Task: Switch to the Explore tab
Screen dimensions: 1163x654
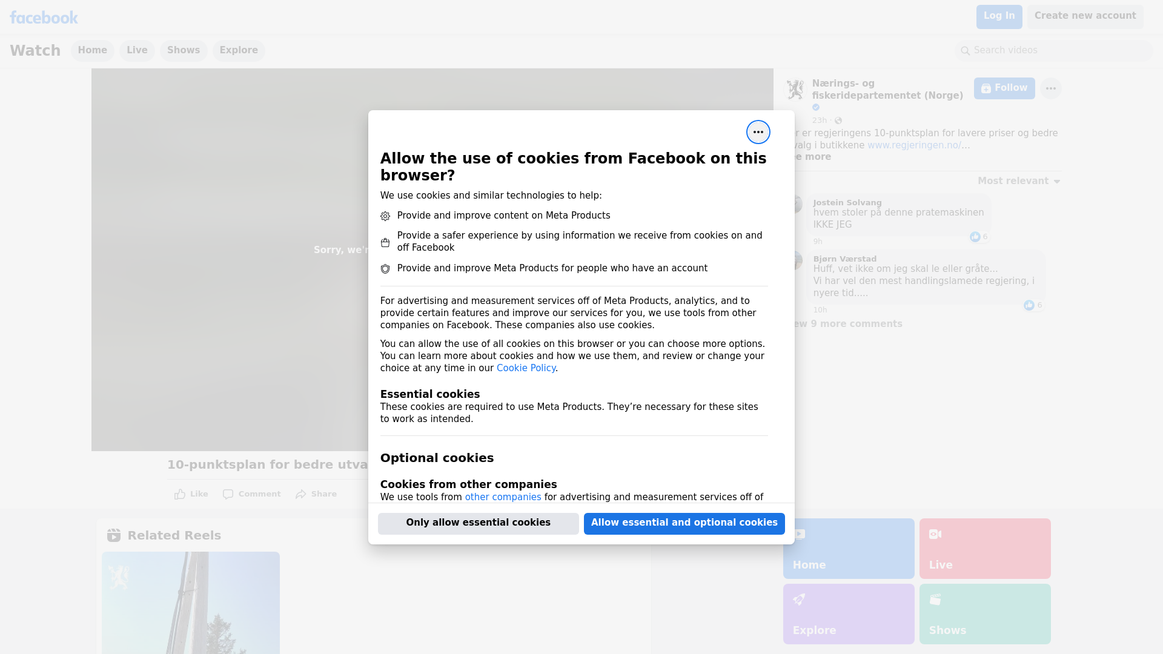Action: [x=239, y=50]
